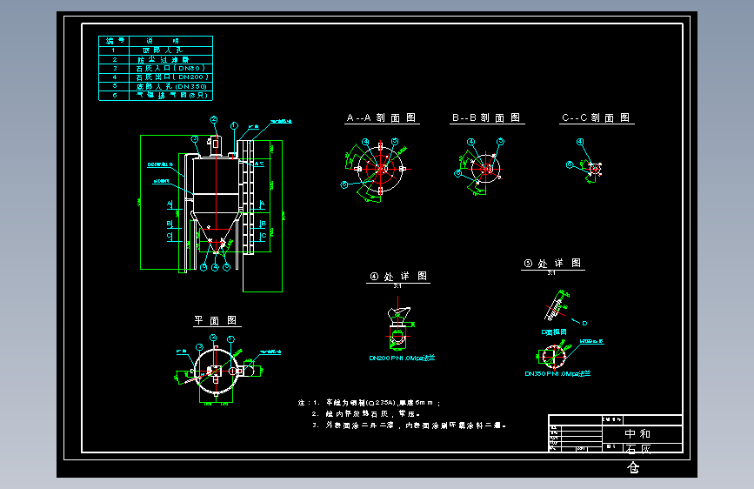The height and width of the screenshot is (489, 754).
Task: Click table row "石灰出口(DN200)"
Action: pyautogui.click(x=156, y=77)
